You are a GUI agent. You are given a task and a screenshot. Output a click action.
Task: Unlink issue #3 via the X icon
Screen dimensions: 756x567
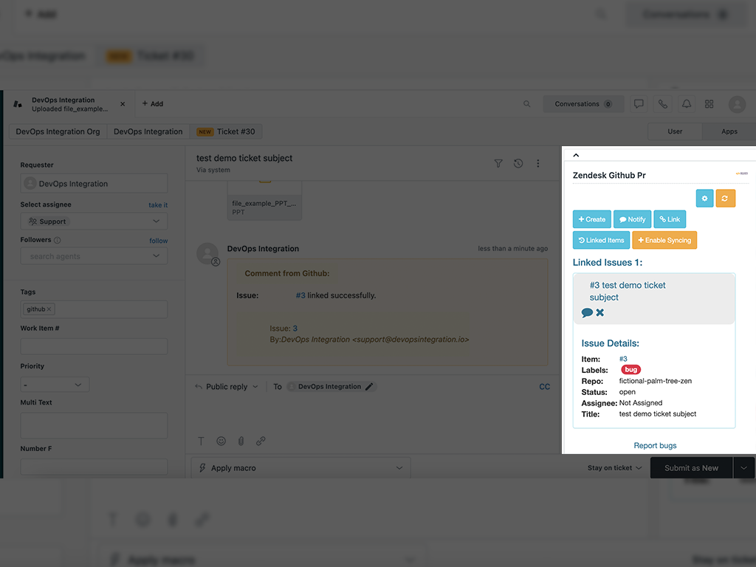pos(599,312)
